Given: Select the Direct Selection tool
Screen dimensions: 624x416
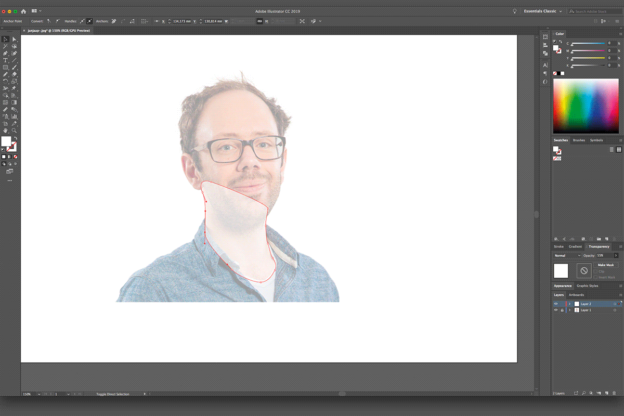Looking at the screenshot, I should pos(14,39).
